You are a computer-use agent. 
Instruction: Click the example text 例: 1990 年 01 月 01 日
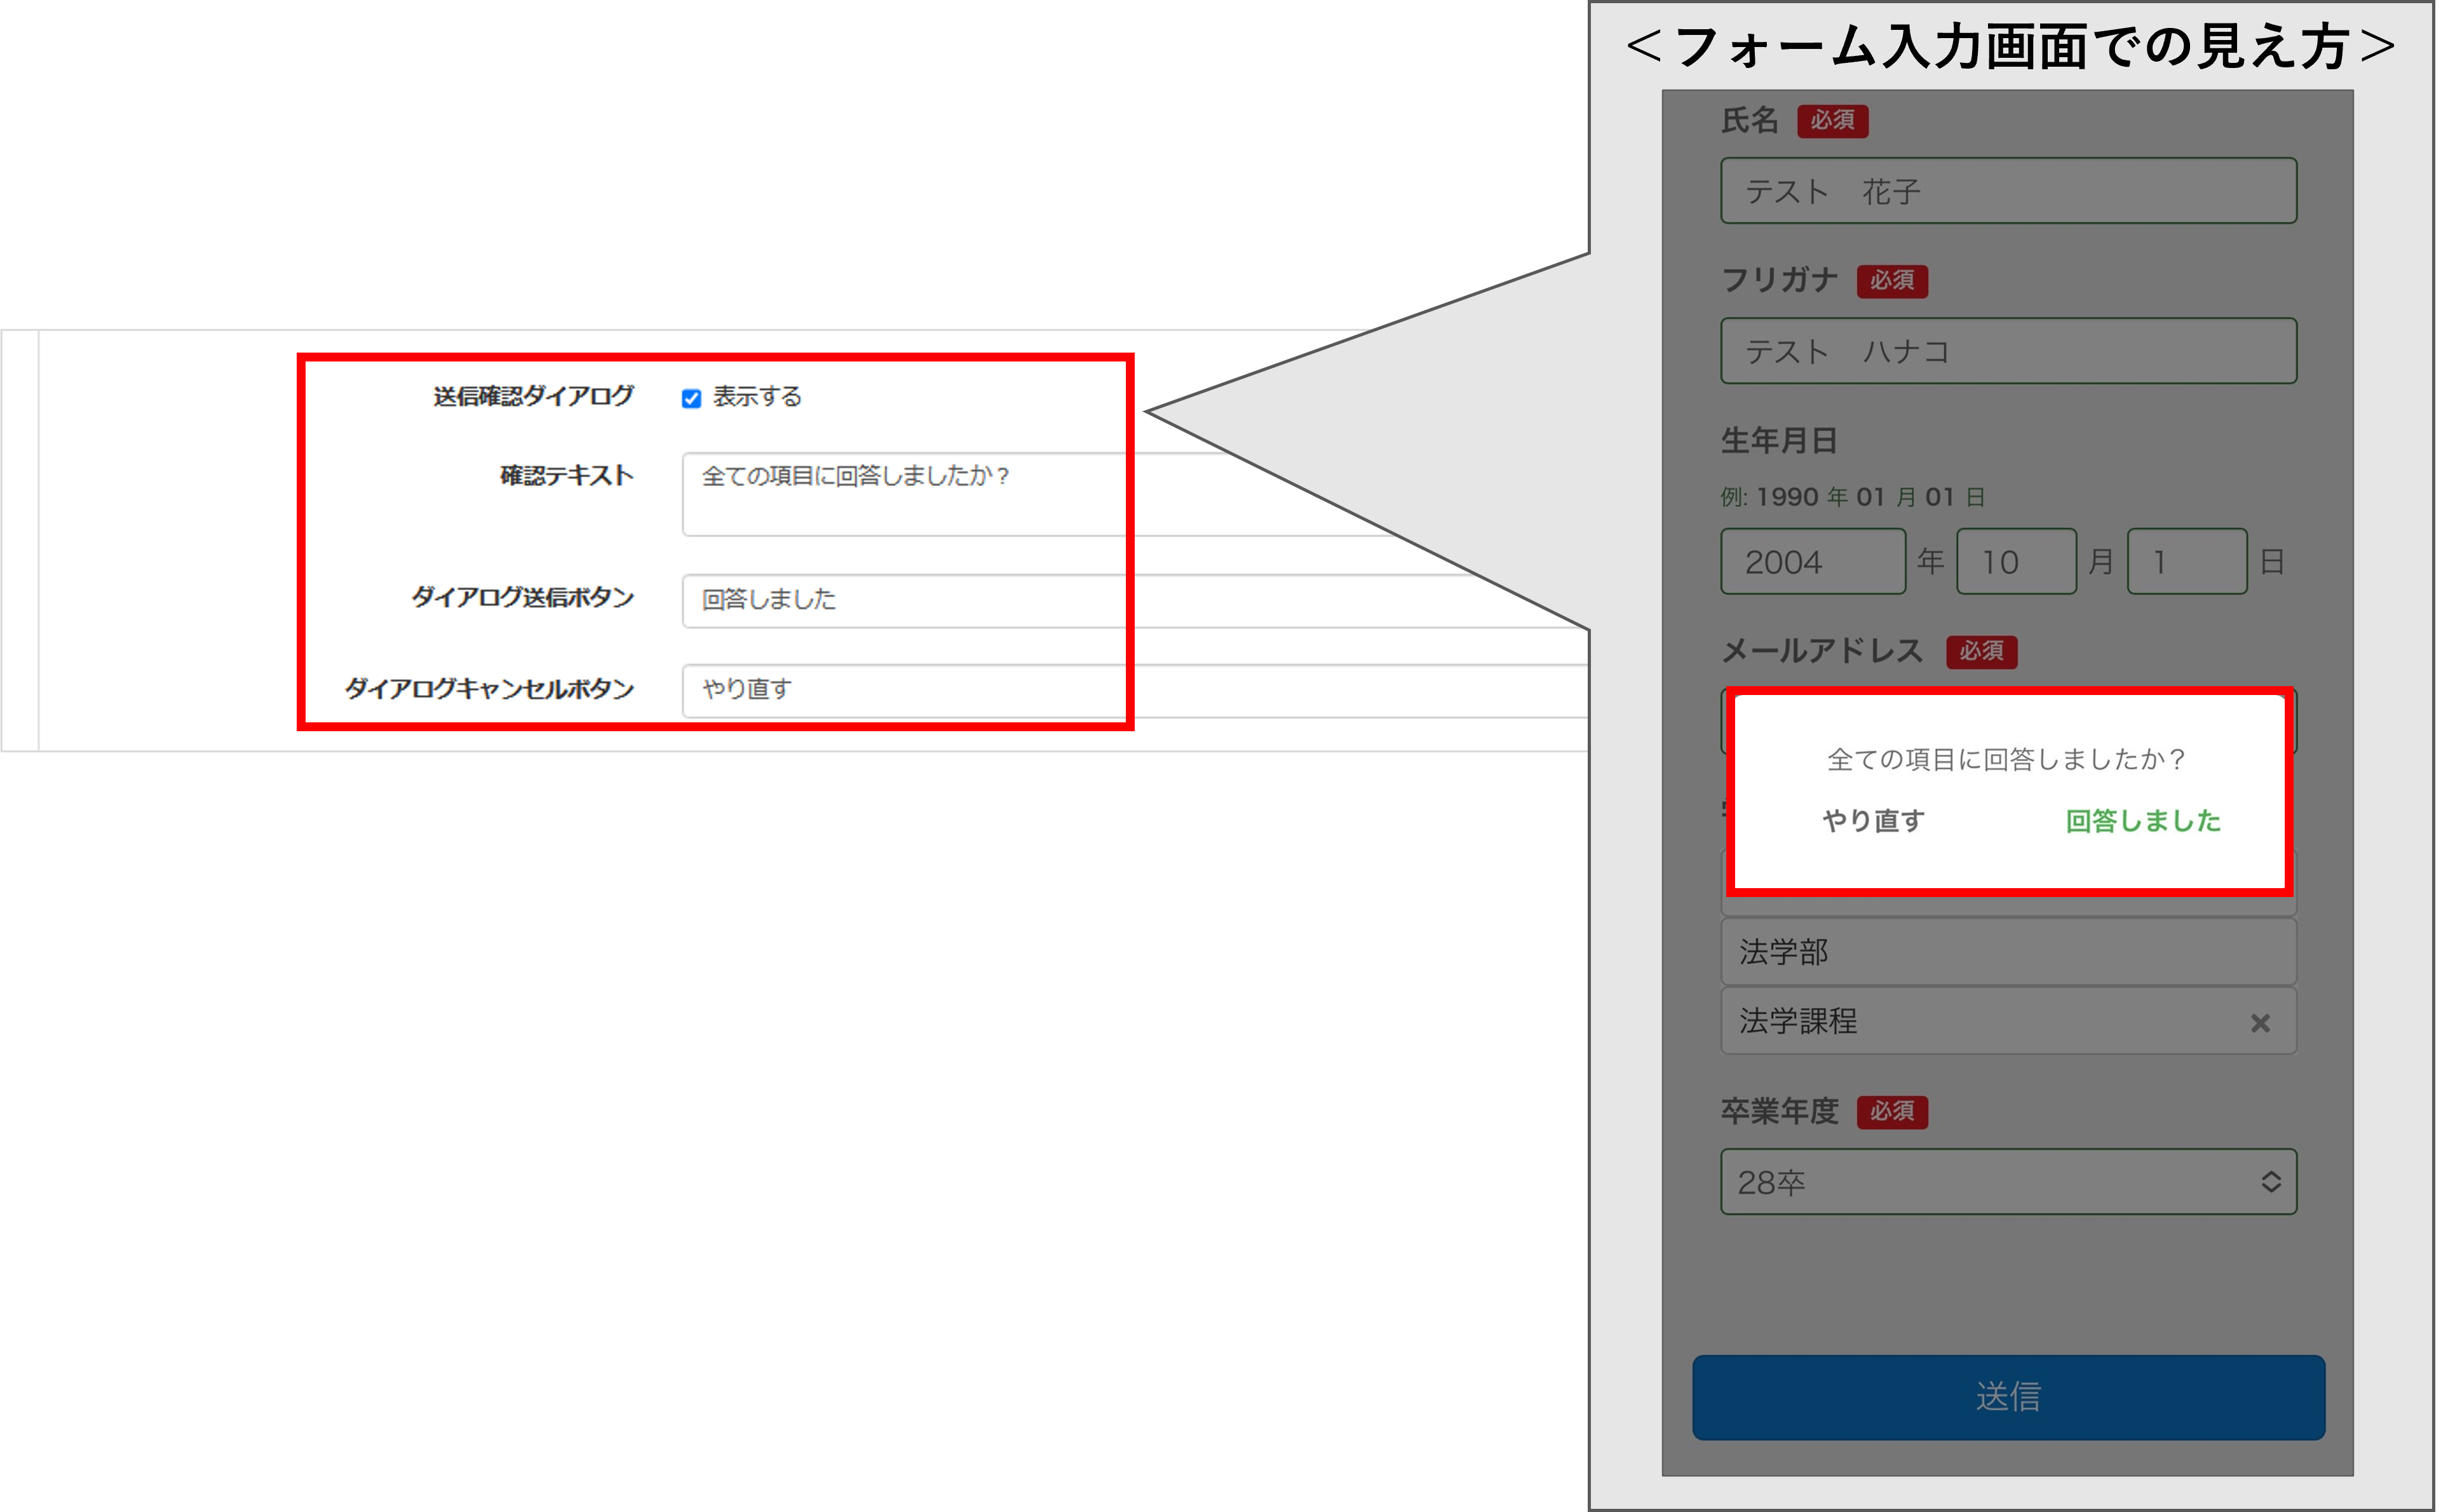click(1853, 497)
